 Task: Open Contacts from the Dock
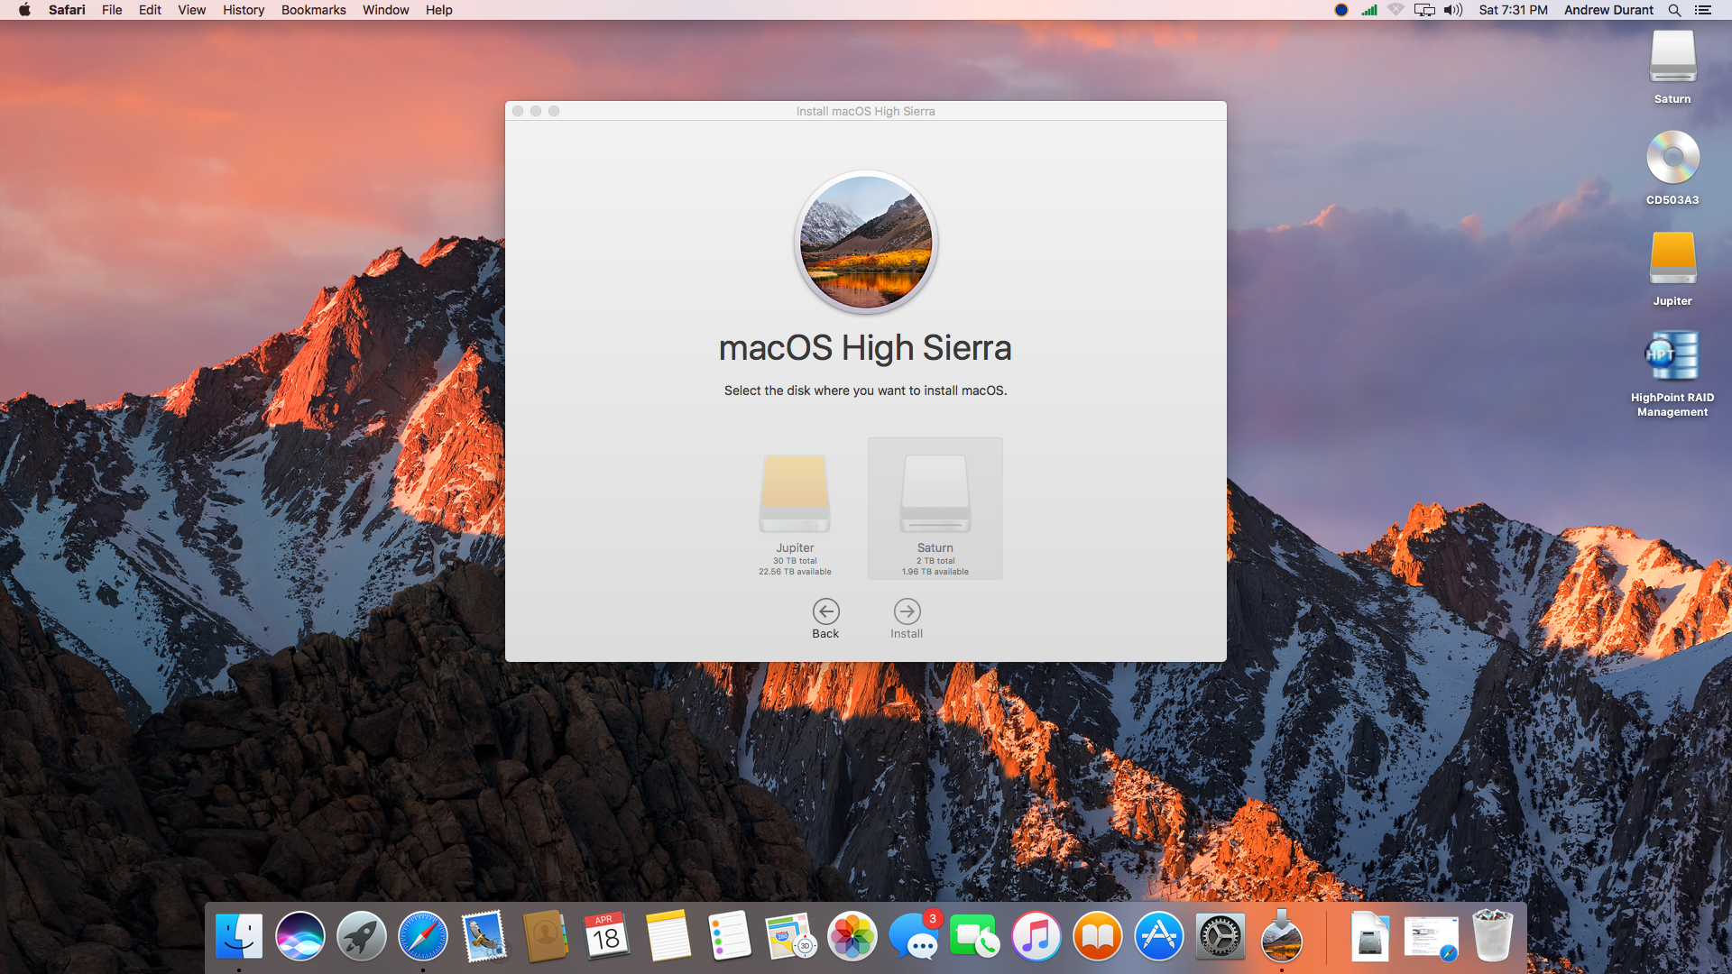546,936
